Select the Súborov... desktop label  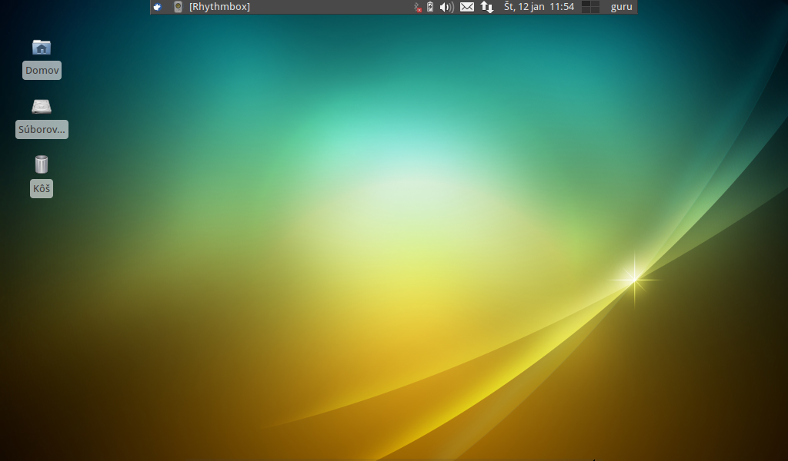point(42,129)
